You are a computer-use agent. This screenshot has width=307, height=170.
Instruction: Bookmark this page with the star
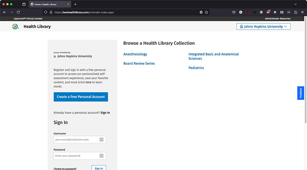pos(206,12)
